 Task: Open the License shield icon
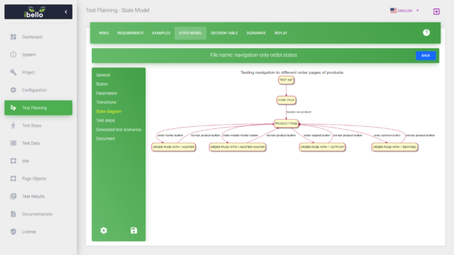click(13, 232)
